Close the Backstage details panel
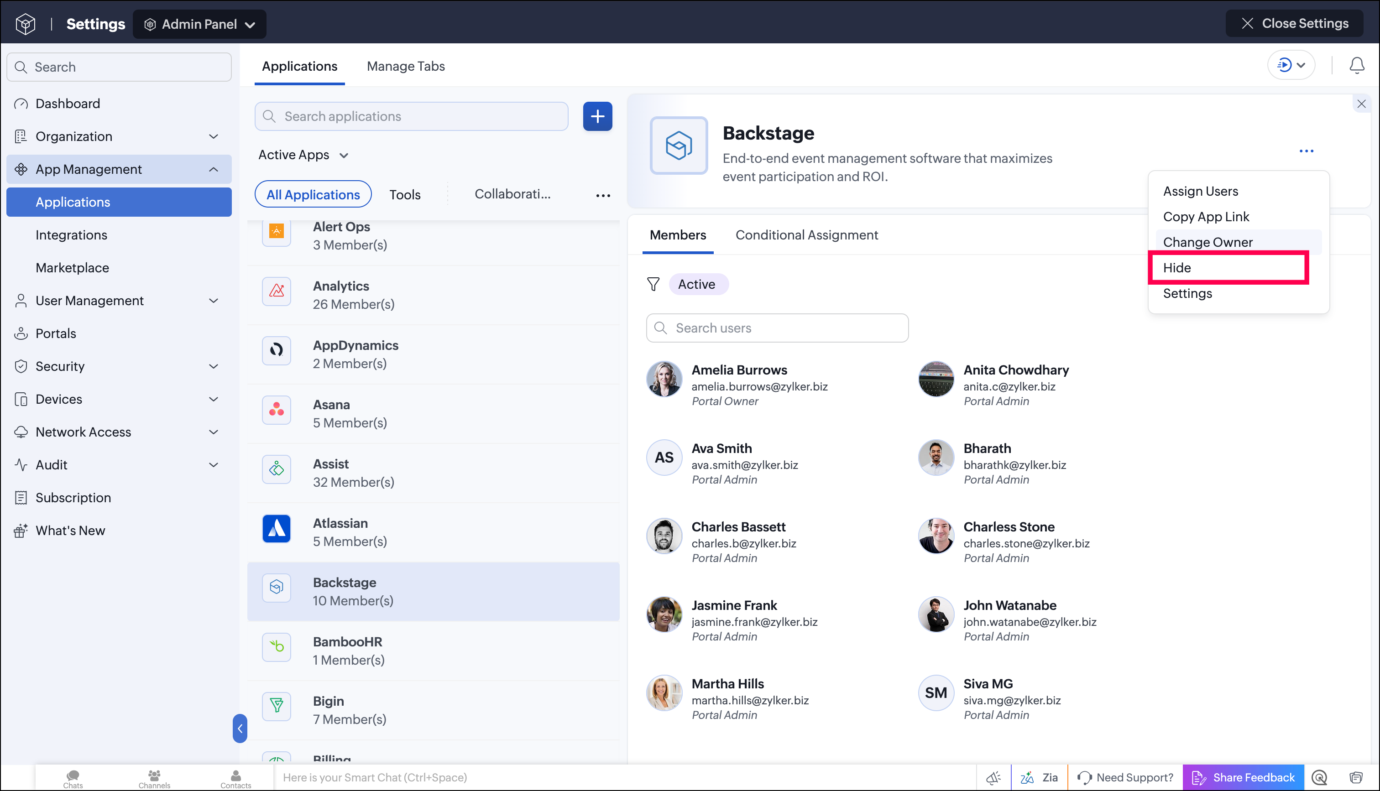Screen dimensions: 1380x791 pos(1361,104)
